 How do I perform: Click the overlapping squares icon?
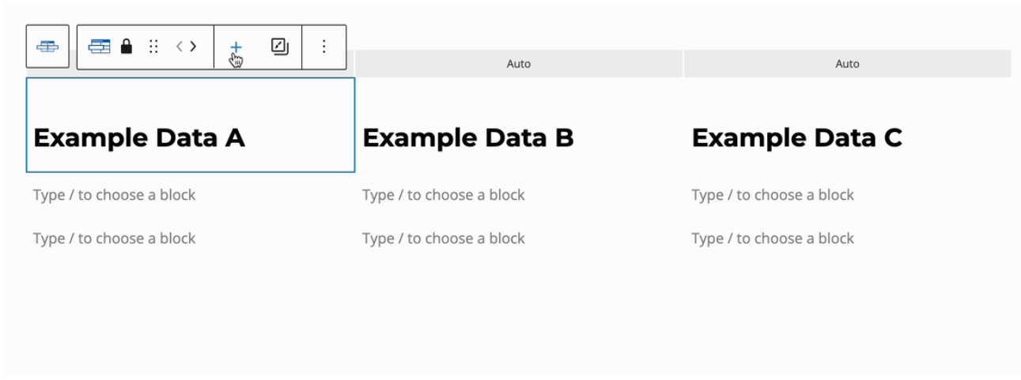click(279, 47)
